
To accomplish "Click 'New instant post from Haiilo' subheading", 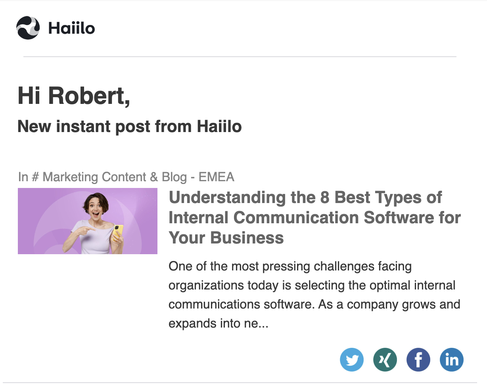I will [130, 126].
